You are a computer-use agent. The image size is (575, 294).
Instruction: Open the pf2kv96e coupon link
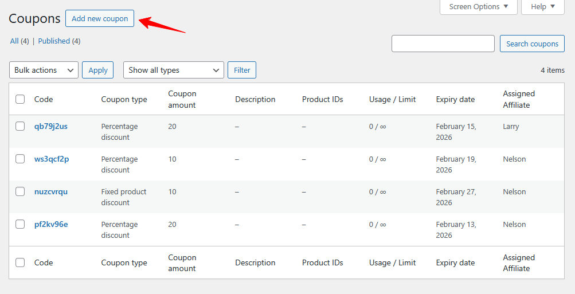pyautogui.click(x=51, y=224)
